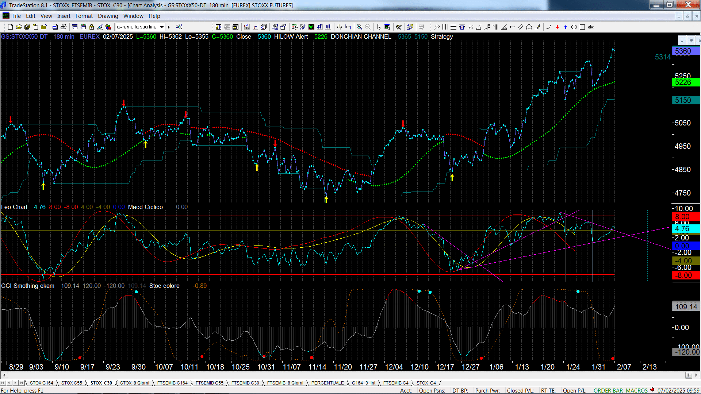
Task: Click the 'DONCHIAN CHANNEL' label in chart header
Action: (x=361, y=36)
